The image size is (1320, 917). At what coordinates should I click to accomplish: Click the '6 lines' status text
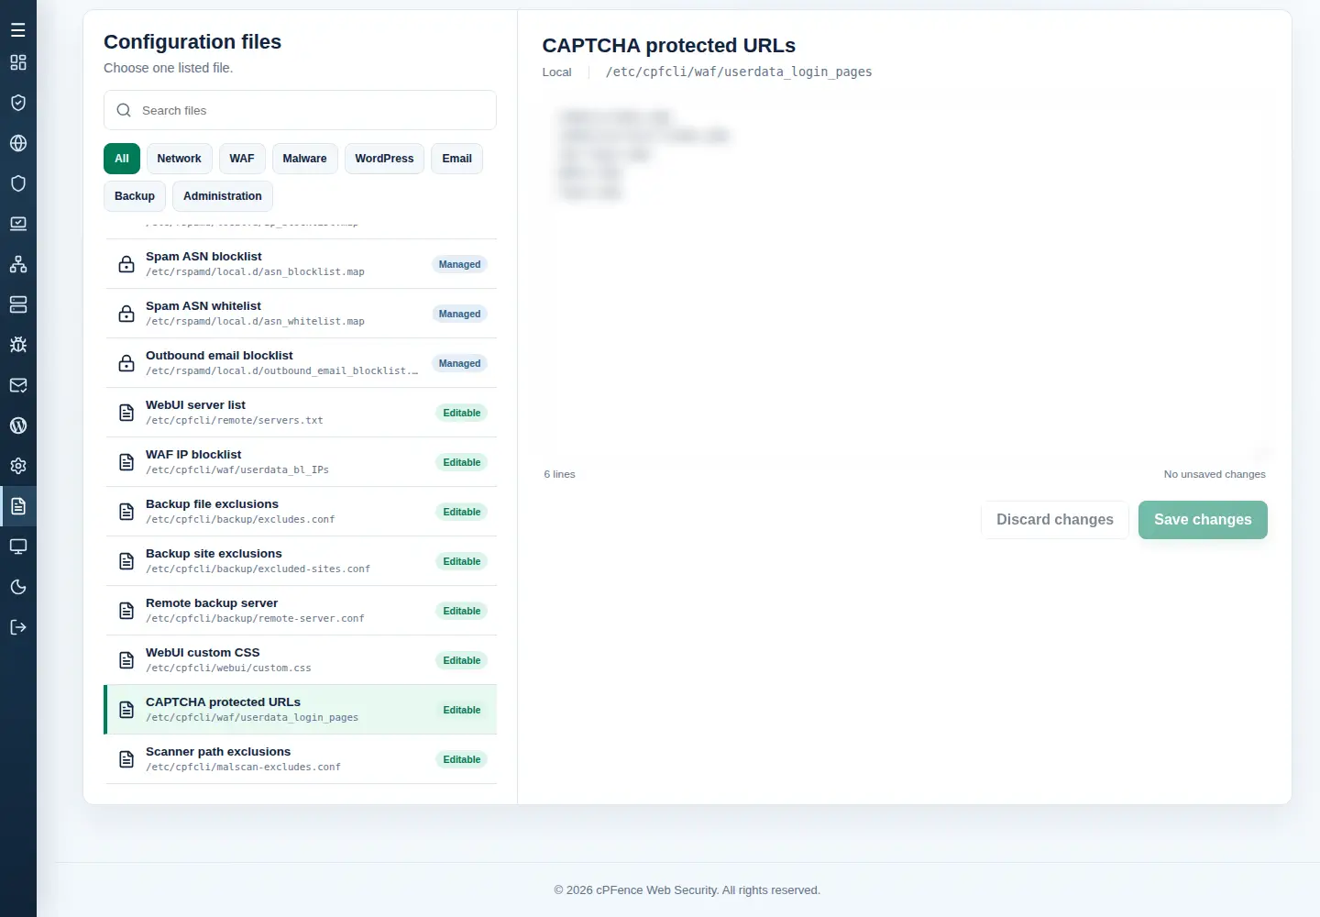(x=559, y=474)
